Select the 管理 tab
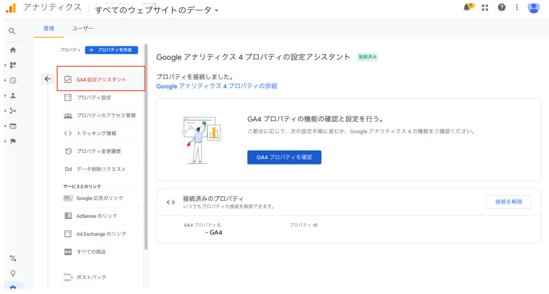 click(49, 28)
